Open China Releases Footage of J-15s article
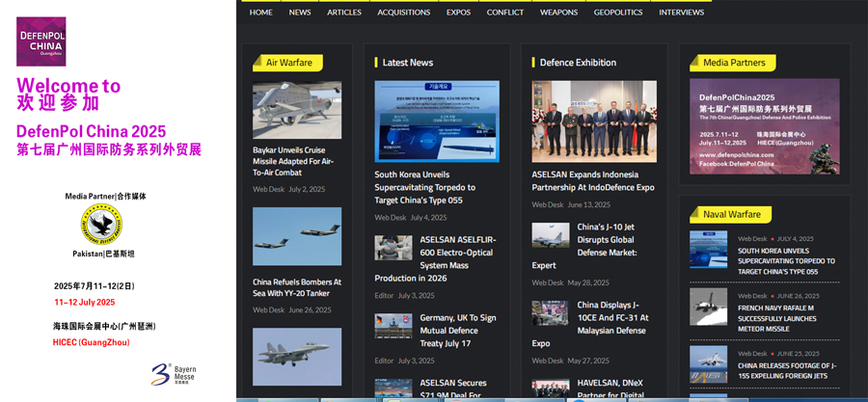The image size is (868, 402). coord(787,370)
